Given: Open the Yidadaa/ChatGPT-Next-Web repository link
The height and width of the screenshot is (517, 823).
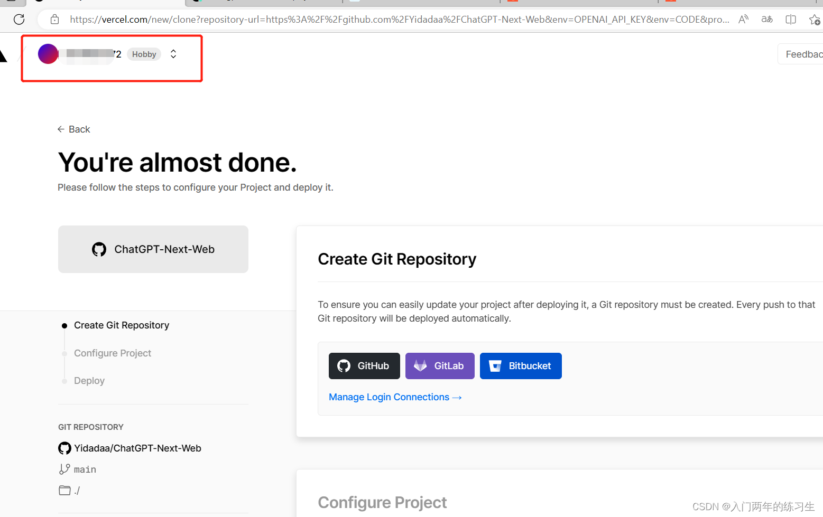Looking at the screenshot, I should coord(137,448).
